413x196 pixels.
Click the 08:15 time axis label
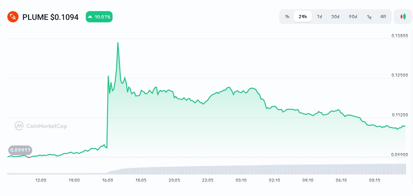click(375, 180)
